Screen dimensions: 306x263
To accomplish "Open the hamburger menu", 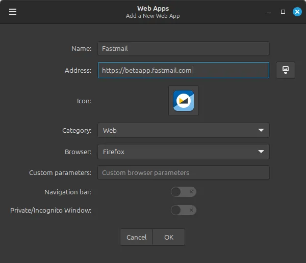I will pyautogui.click(x=13, y=12).
